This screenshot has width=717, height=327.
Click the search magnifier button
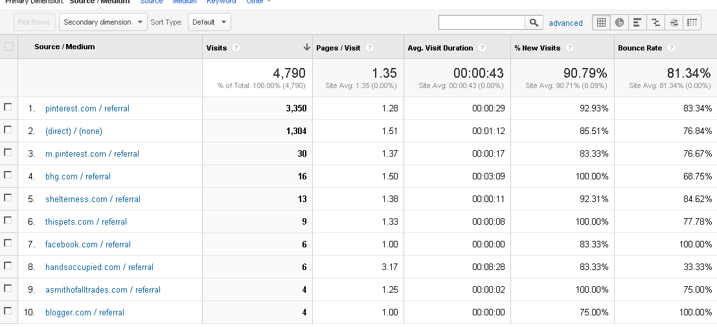point(534,23)
